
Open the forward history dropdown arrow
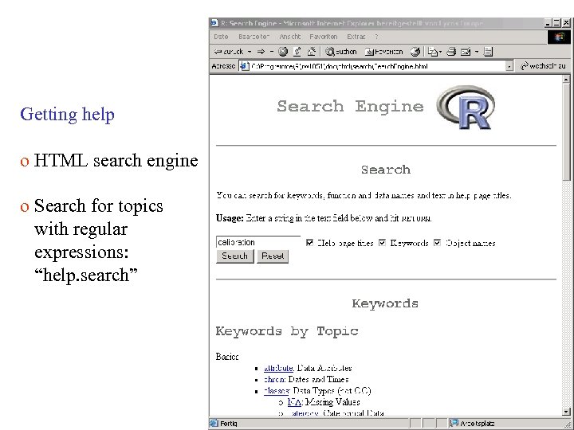pyautogui.click(x=272, y=52)
